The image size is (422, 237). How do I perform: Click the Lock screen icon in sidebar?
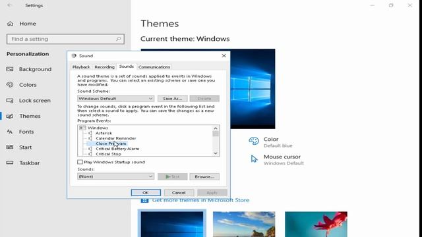(10, 101)
